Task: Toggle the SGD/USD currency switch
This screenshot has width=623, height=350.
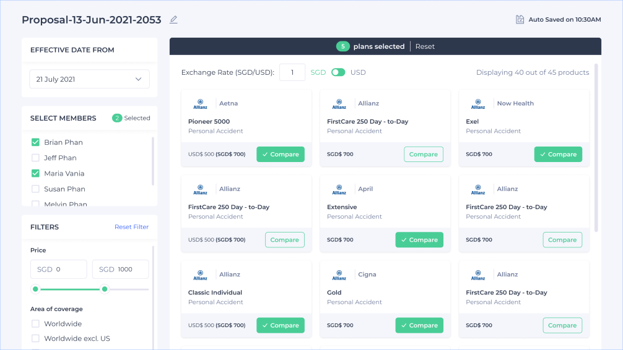Action: coord(338,72)
